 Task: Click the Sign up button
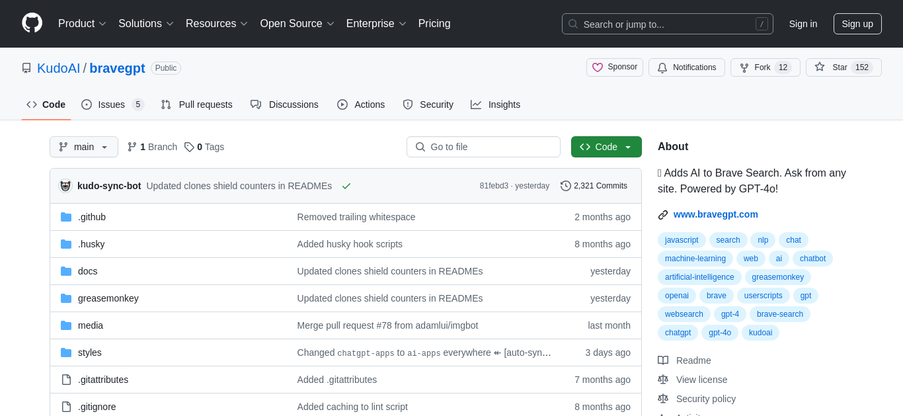[857, 24]
